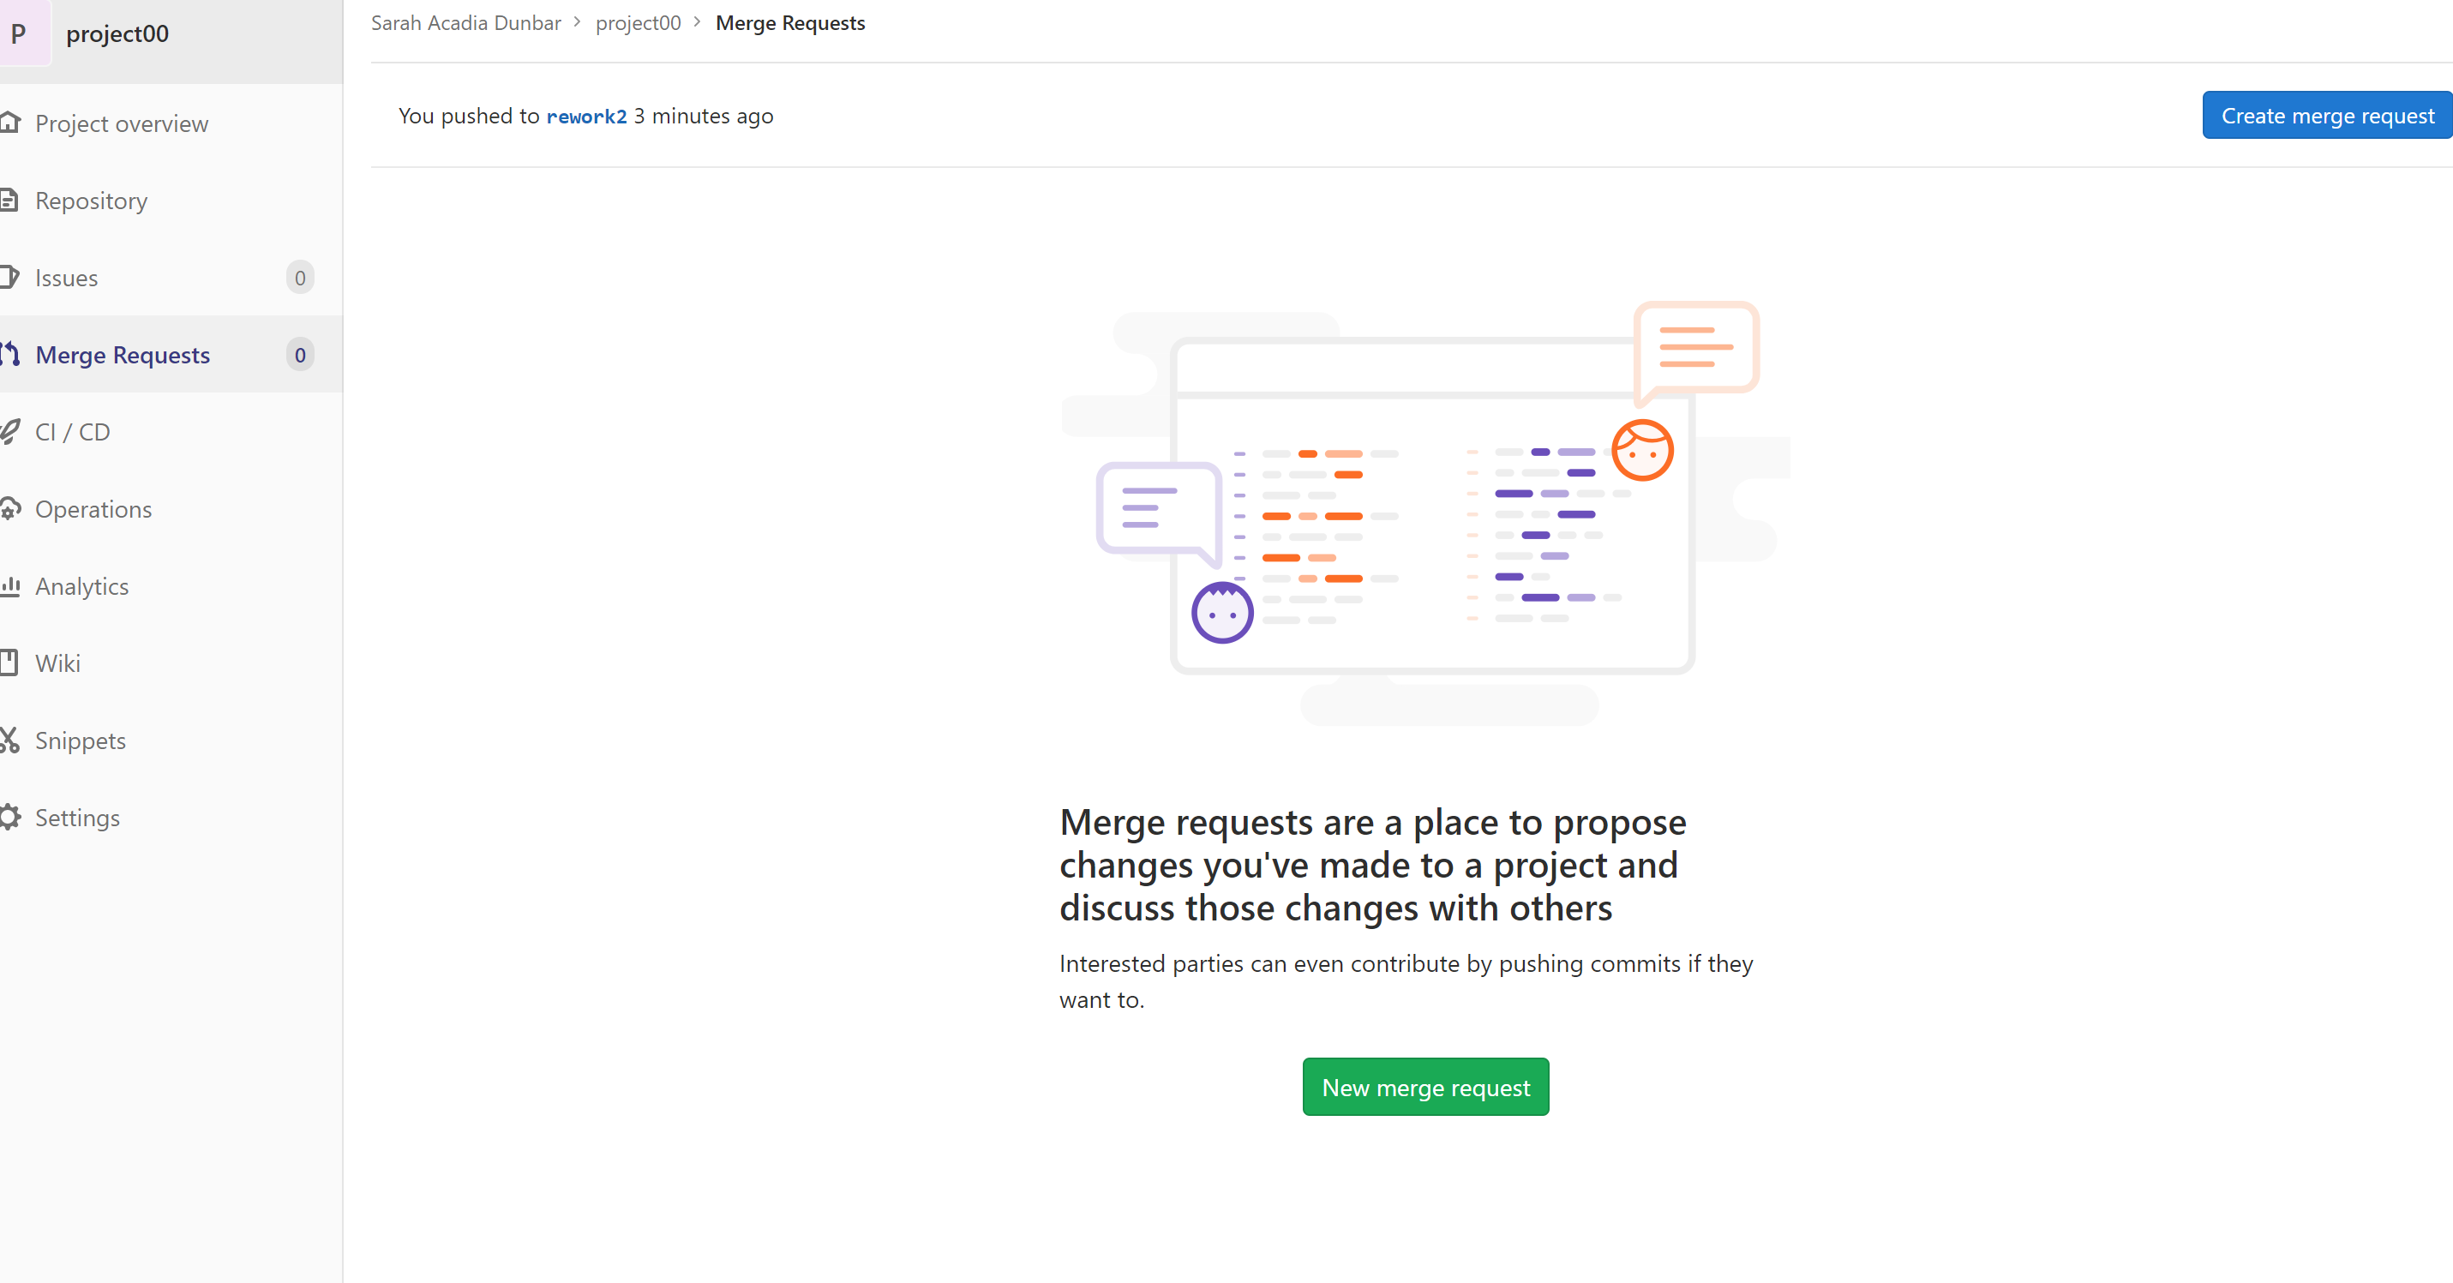
Task: Click the Repository file icon
Action: point(9,200)
